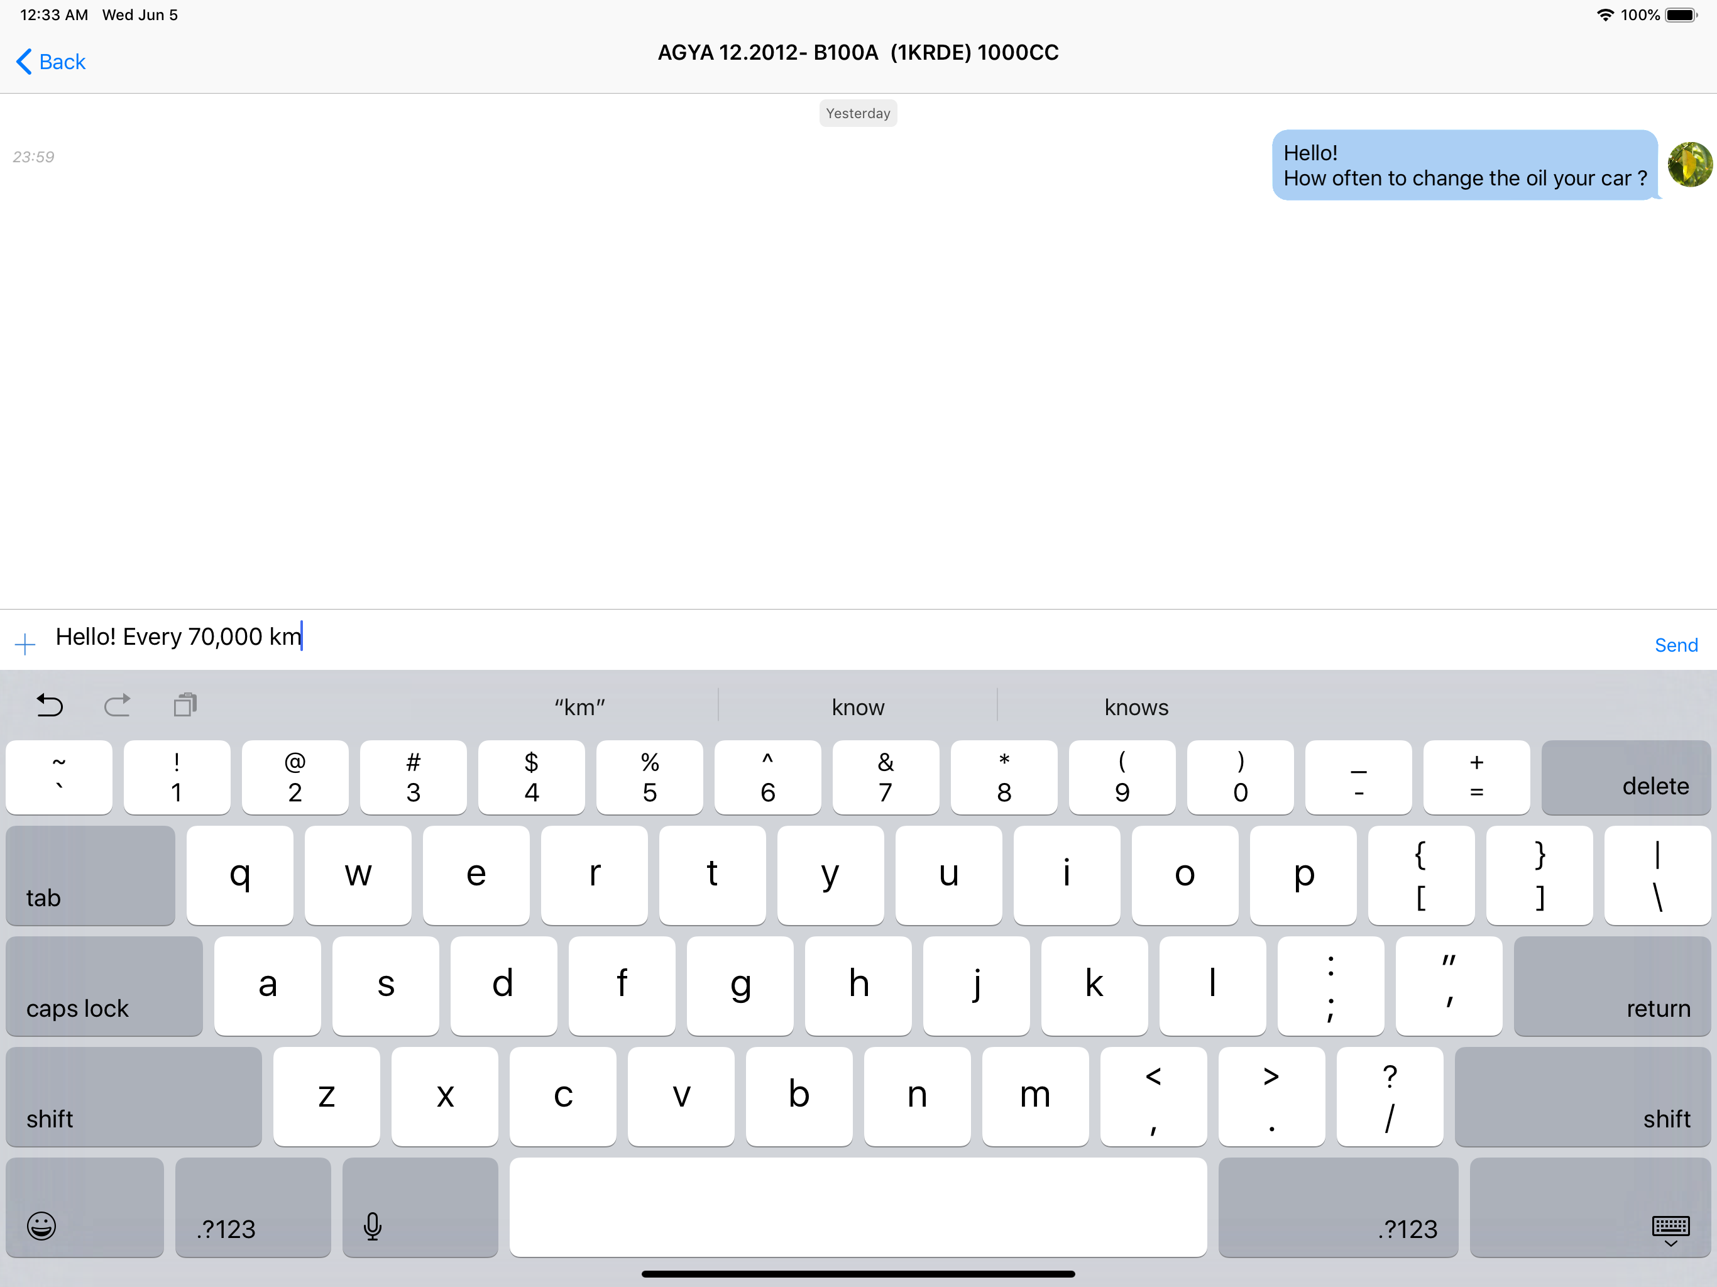Toggle the right shift key
This screenshot has width=1717, height=1287.
pyautogui.click(x=1583, y=1097)
